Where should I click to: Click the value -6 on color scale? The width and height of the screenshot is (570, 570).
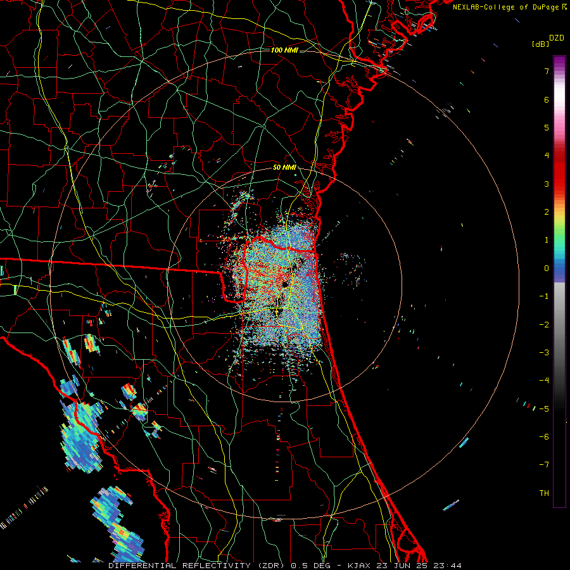point(544,436)
